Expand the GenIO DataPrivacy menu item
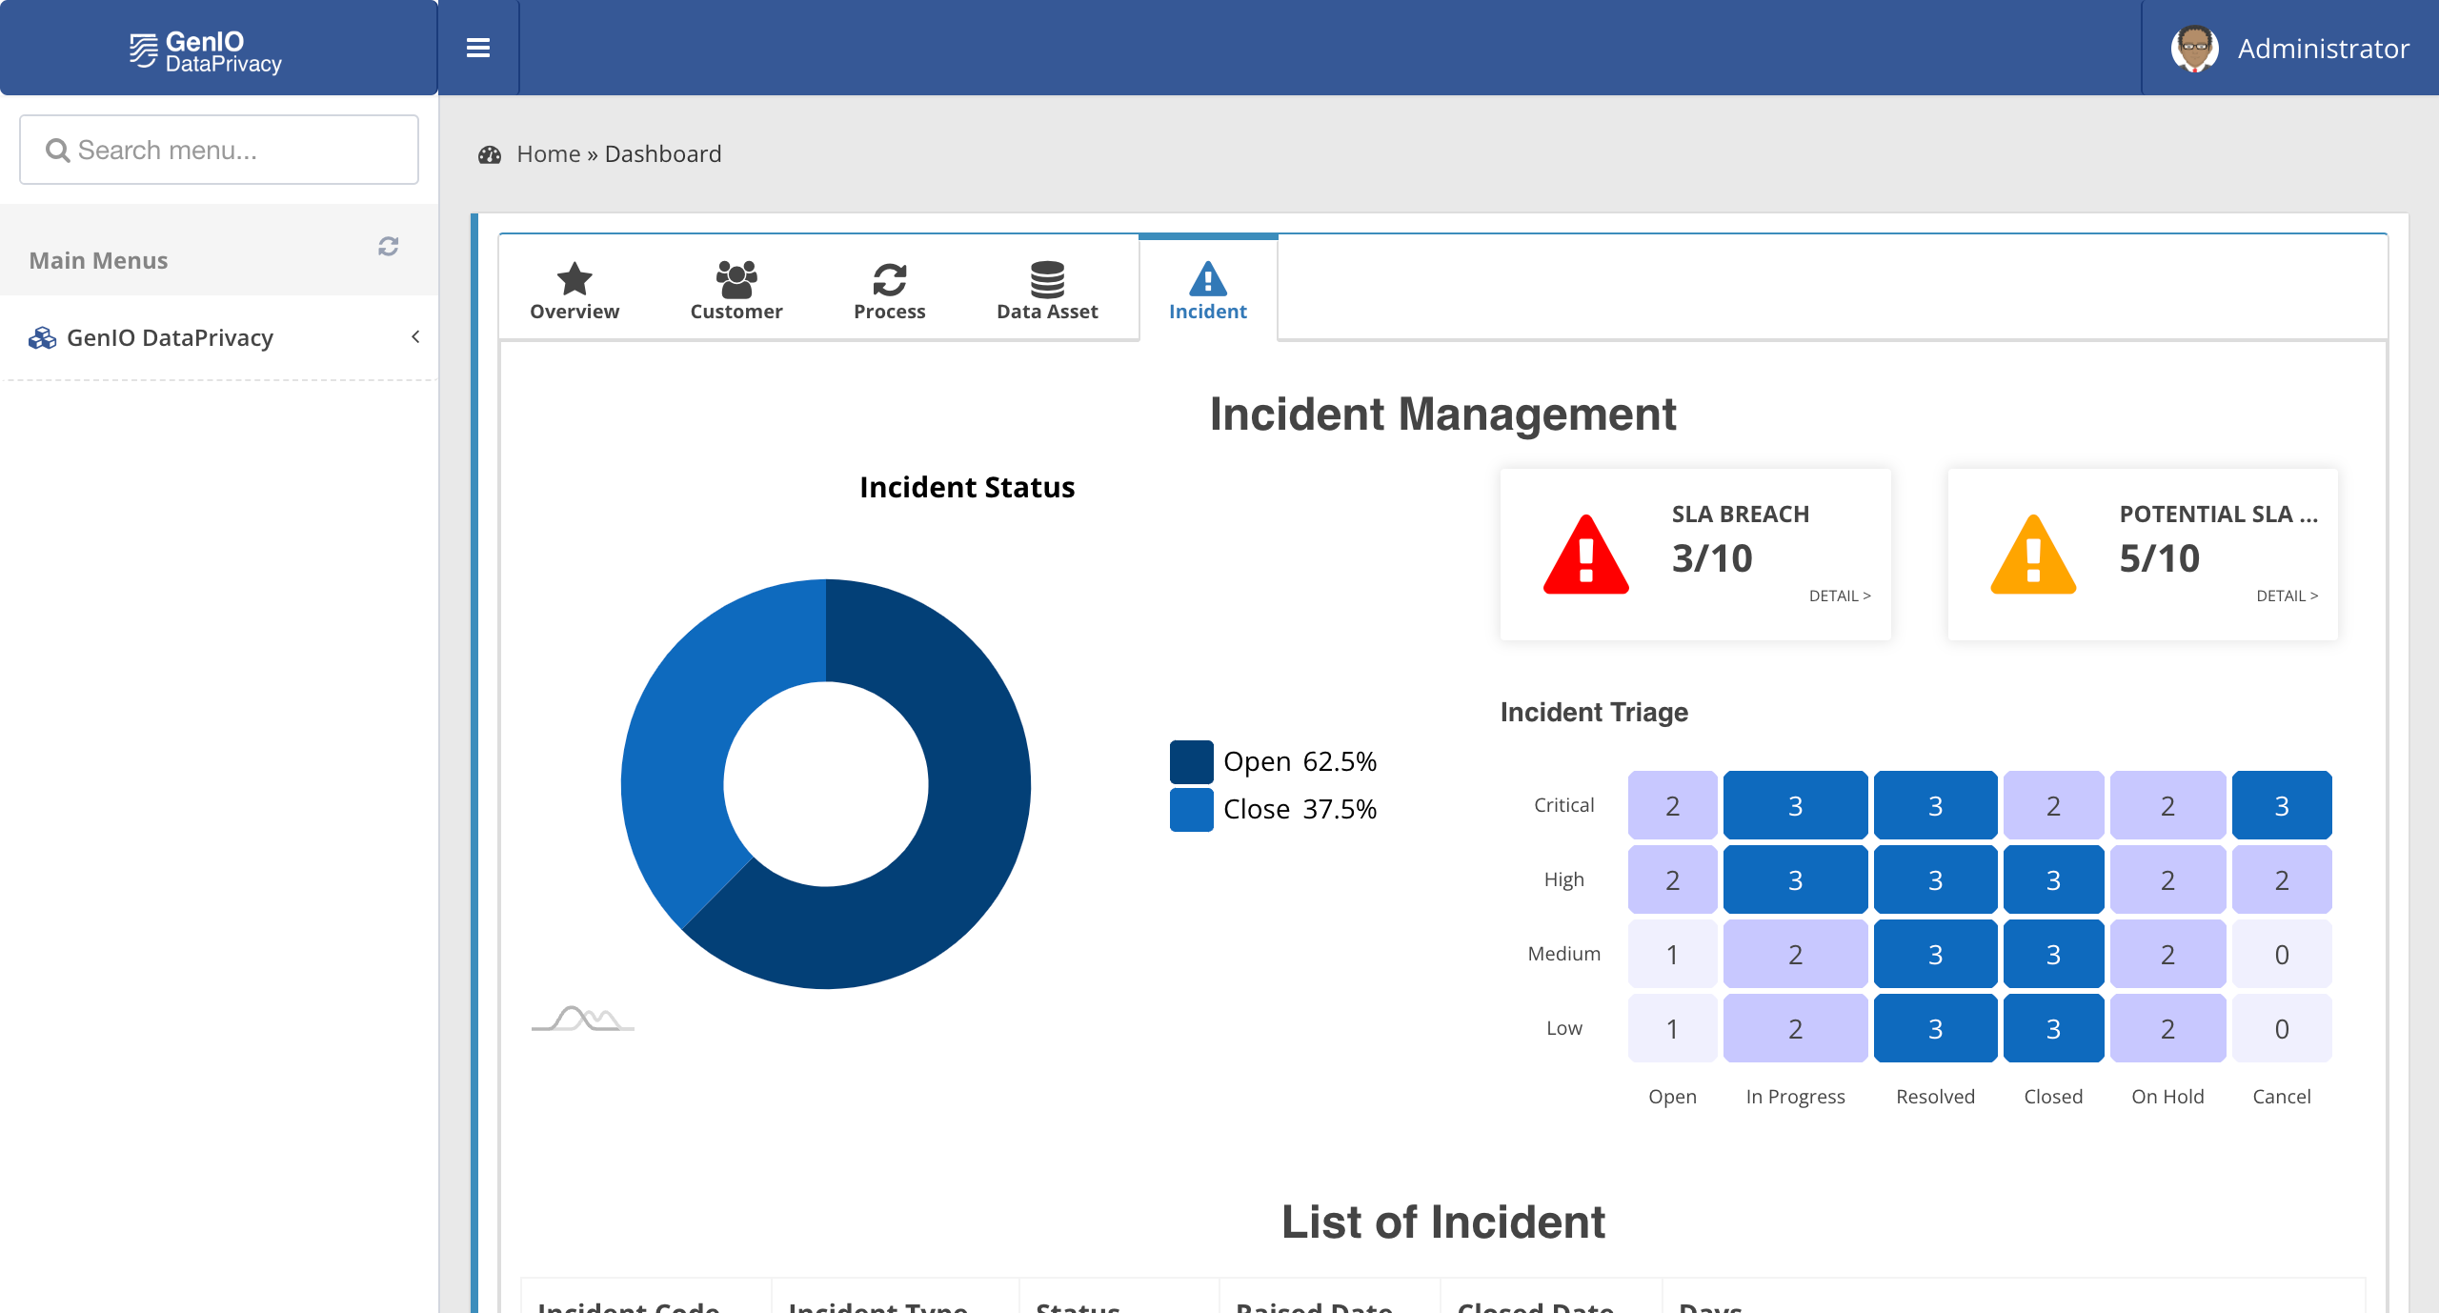This screenshot has width=2439, height=1313. click(x=413, y=336)
